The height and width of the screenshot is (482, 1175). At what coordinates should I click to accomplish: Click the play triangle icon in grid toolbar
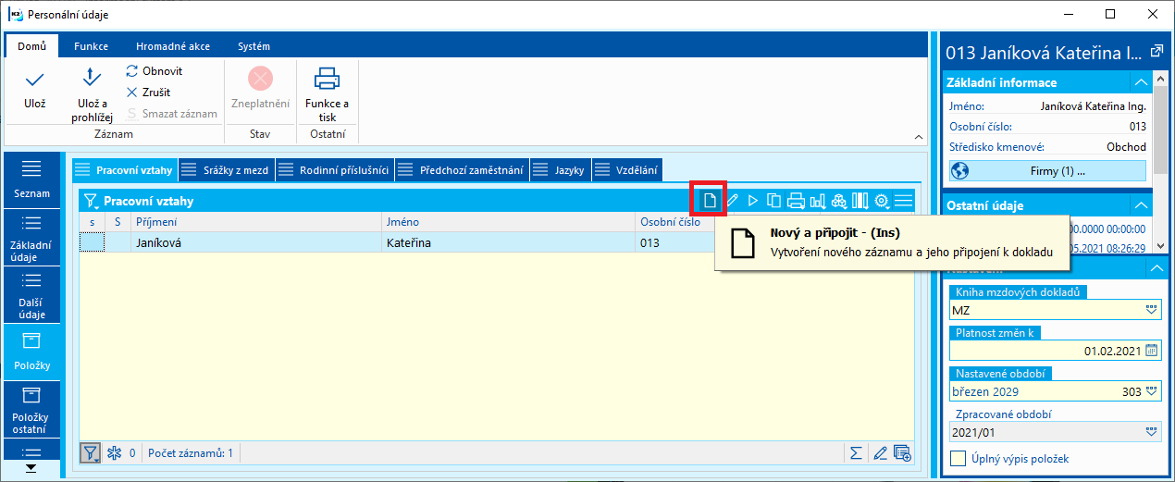(753, 201)
